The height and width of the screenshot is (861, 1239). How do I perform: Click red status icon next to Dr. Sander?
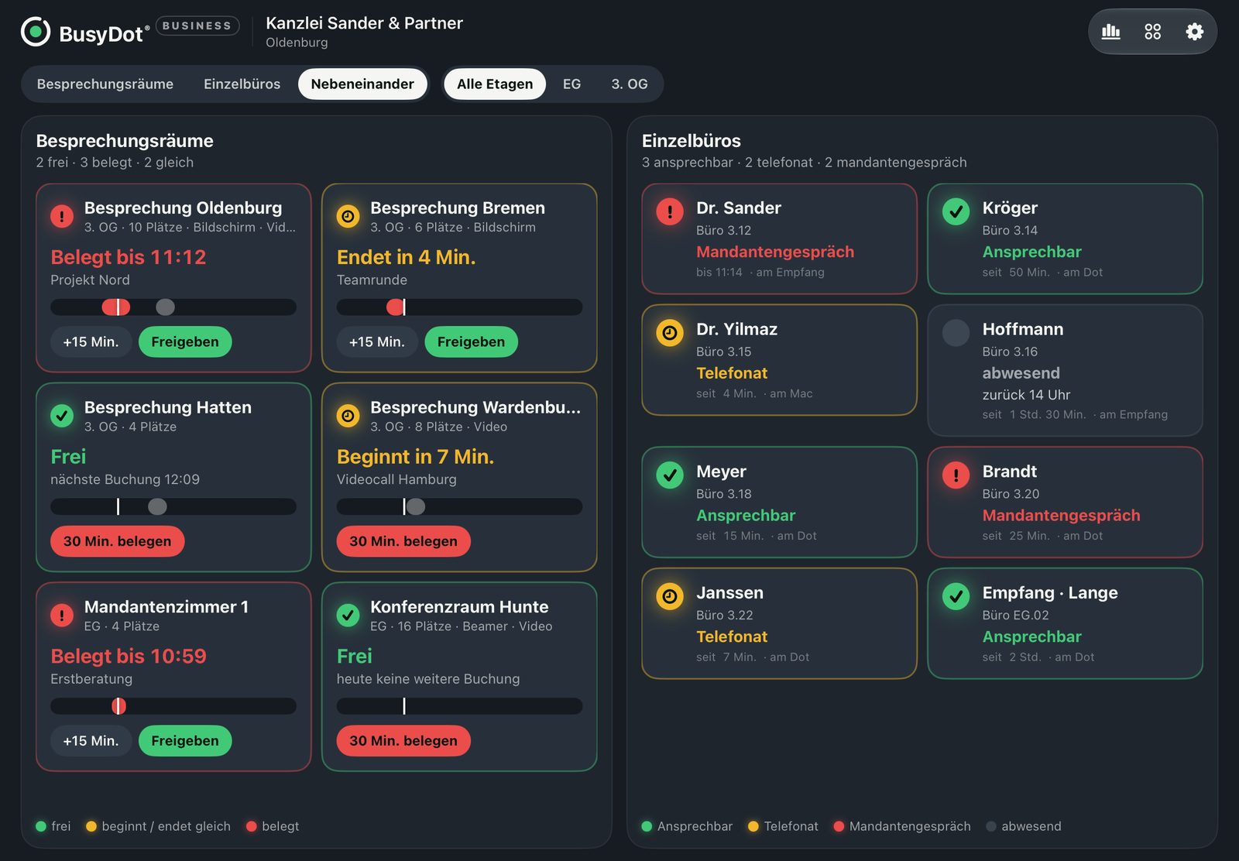(x=670, y=211)
